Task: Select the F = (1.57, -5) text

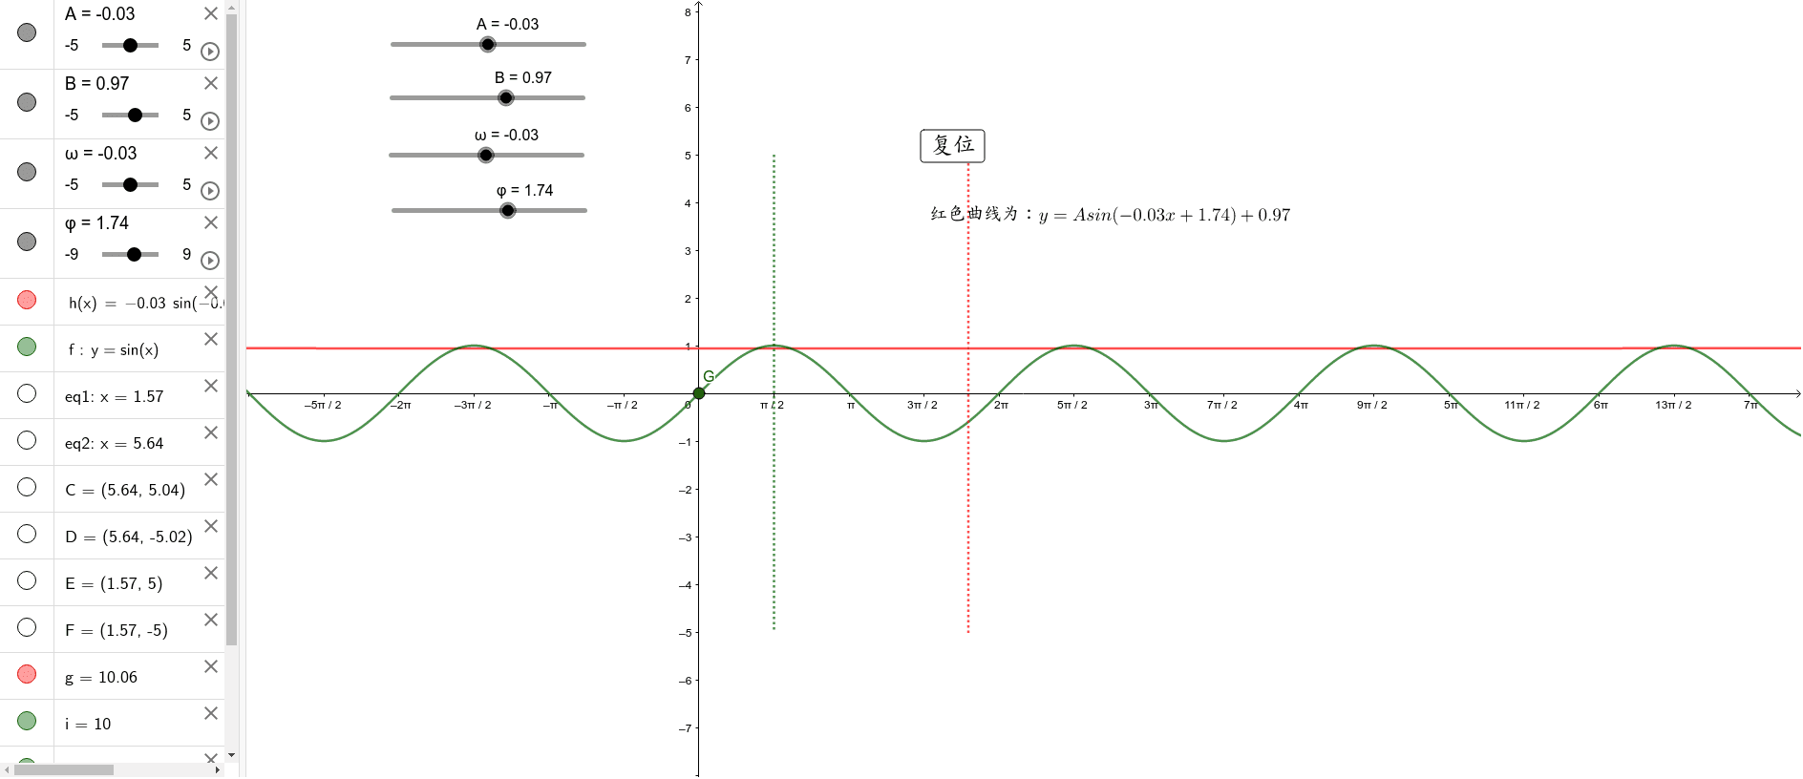Action: click(117, 630)
